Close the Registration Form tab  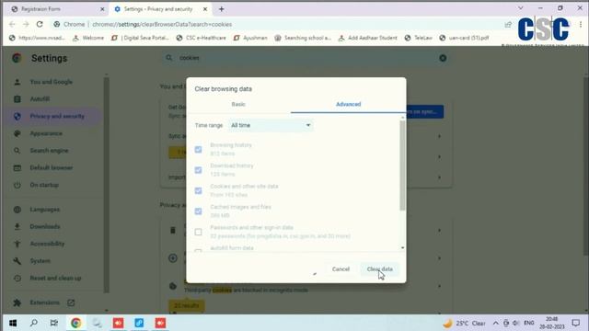click(102, 9)
